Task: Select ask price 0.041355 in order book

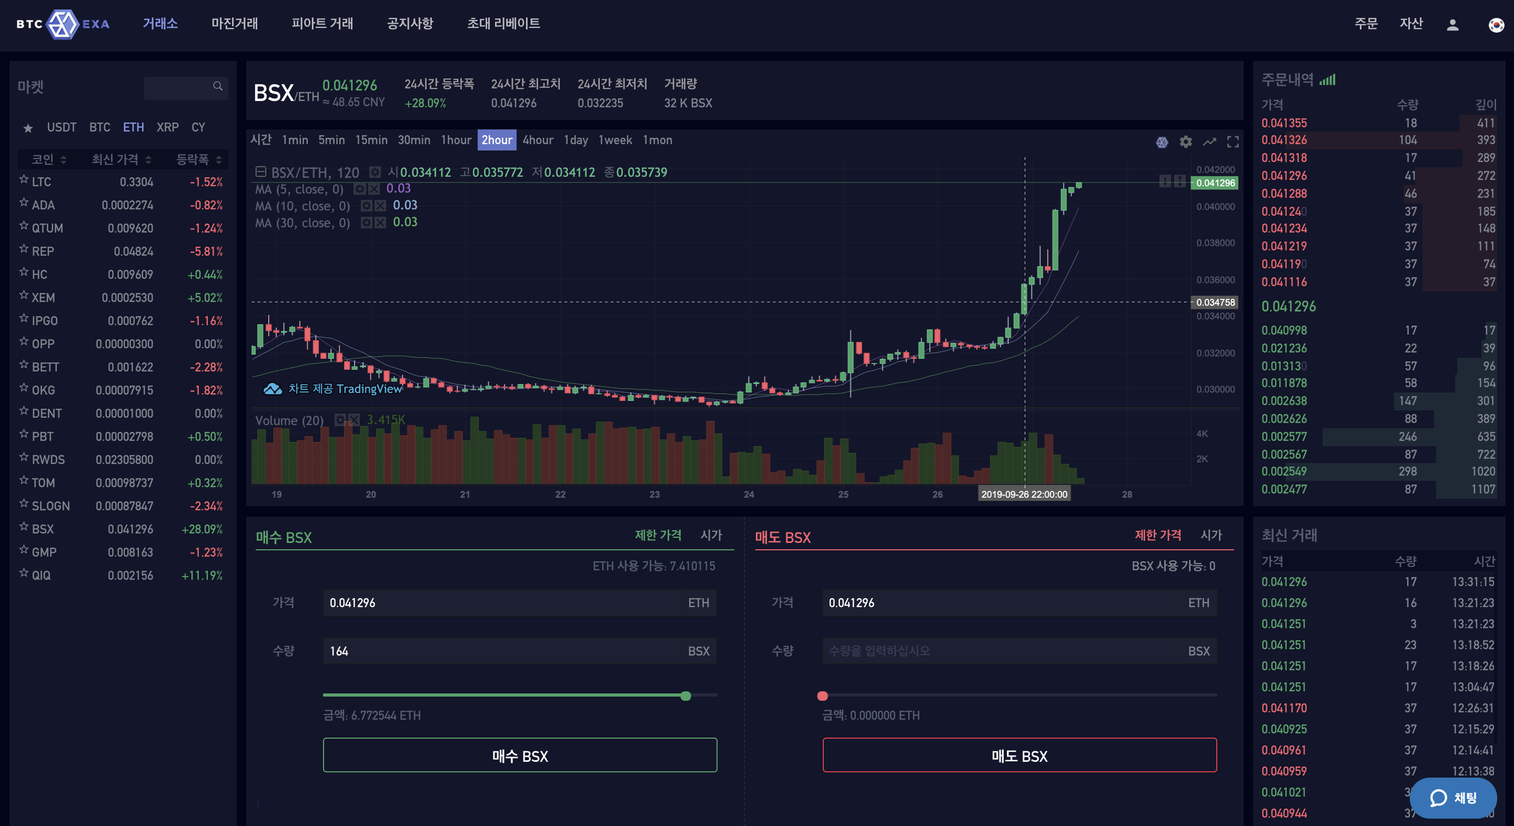Action: [x=1284, y=123]
